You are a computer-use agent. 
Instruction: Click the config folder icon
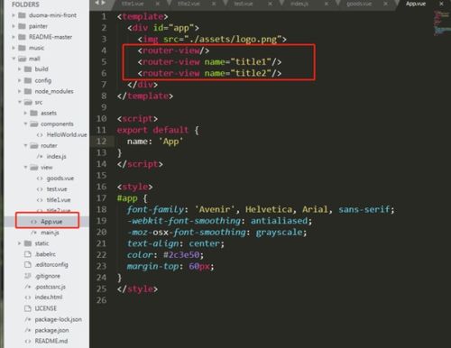[x=28, y=80]
